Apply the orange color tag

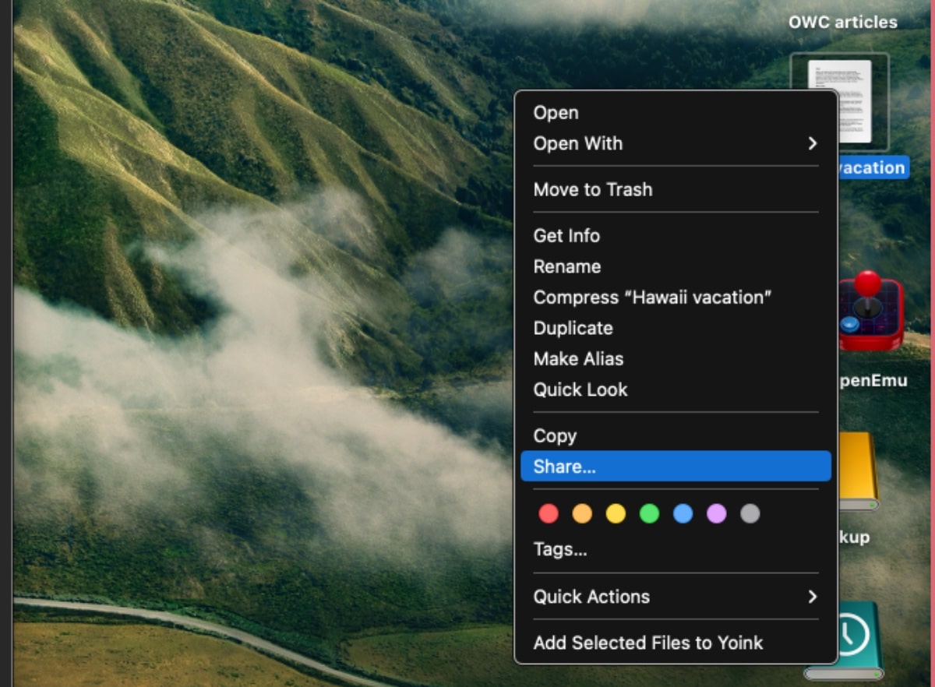[582, 514]
